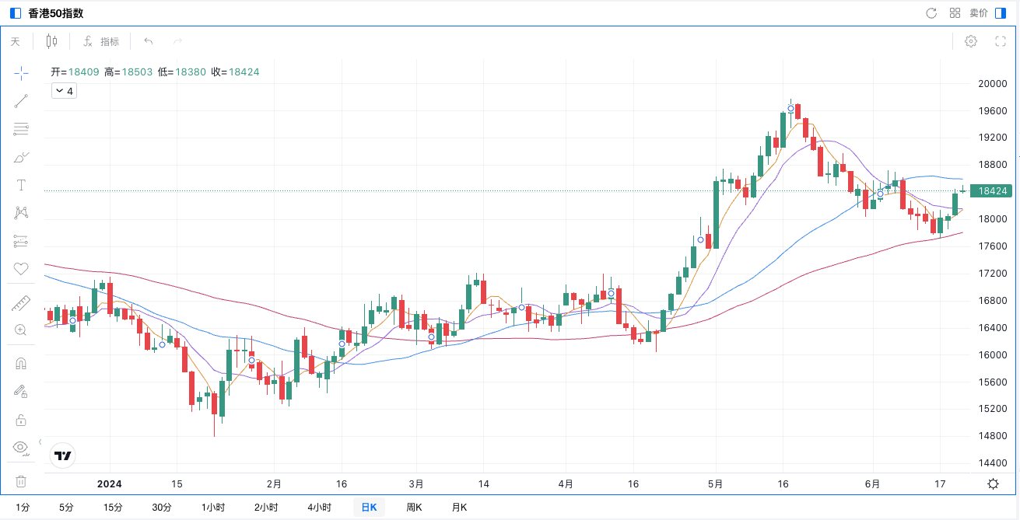Click the 指标 indicators button
Viewport: 1020px width, 520px height.
[x=102, y=41]
